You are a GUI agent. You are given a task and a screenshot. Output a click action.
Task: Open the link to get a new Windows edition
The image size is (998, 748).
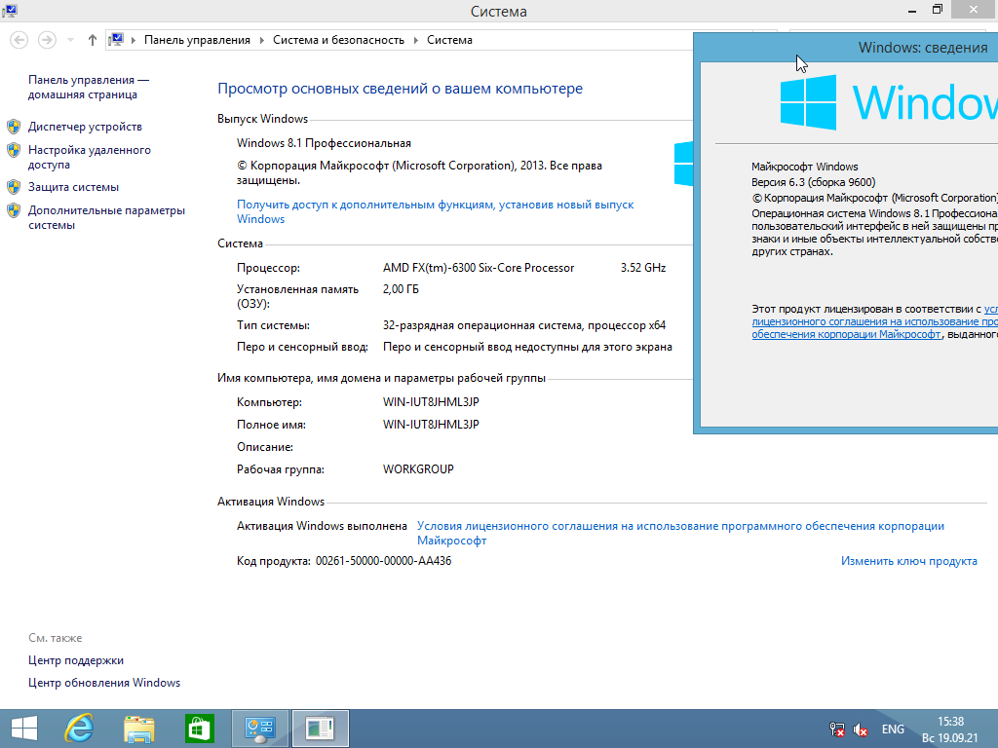[x=436, y=211]
